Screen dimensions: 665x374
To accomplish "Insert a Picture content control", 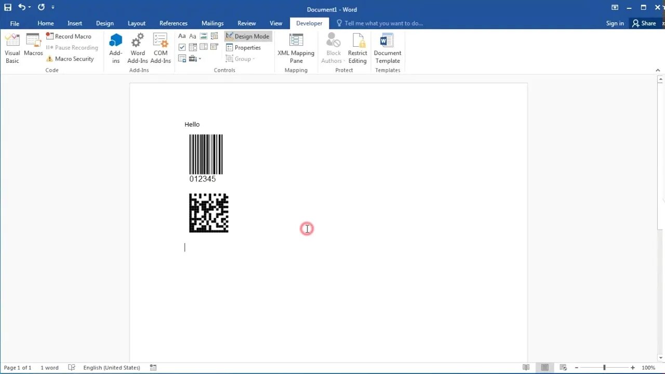I will (x=204, y=36).
